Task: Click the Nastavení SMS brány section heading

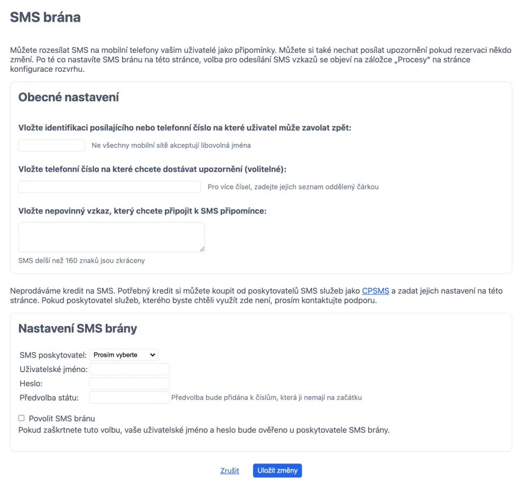Action: (x=78, y=329)
